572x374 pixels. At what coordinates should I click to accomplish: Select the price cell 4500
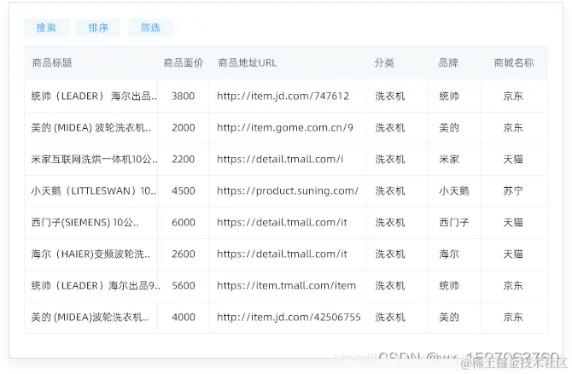pos(184,190)
